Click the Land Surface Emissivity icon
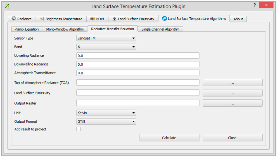 pos(114,19)
